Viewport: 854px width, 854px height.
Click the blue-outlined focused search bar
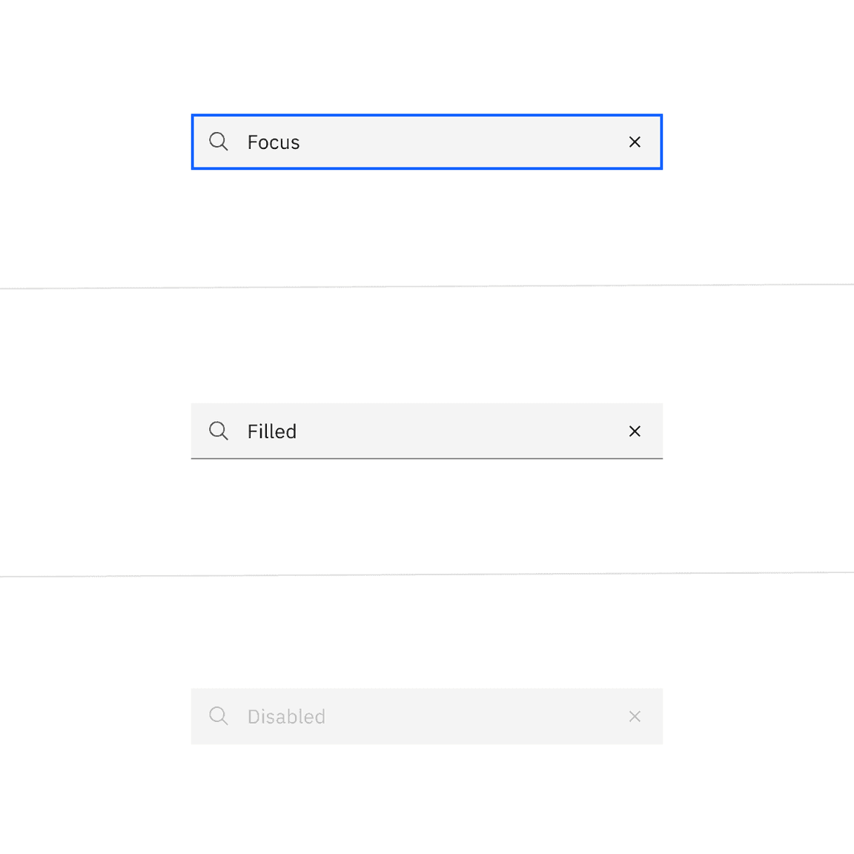[x=426, y=142]
